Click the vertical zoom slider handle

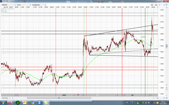coord(167,89)
